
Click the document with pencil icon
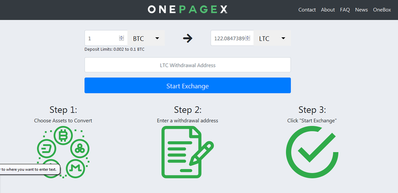188,152
